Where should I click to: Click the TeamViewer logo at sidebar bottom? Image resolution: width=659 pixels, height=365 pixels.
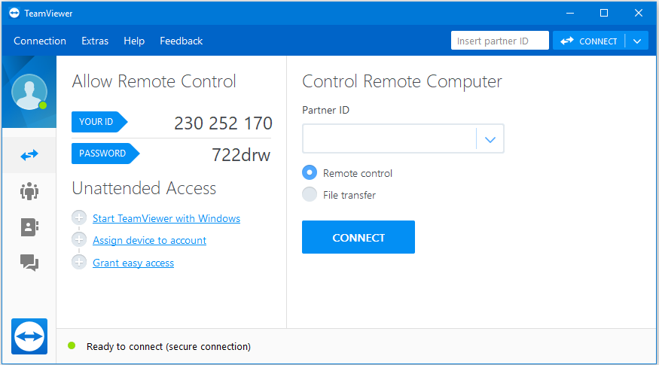click(x=29, y=336)
